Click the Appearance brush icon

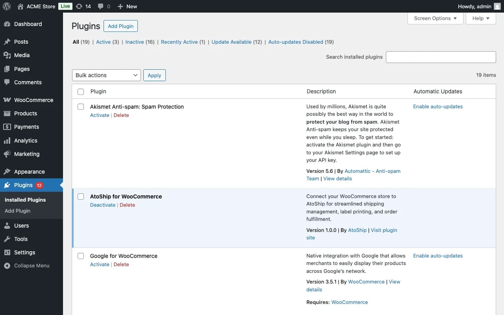click(7, 172)
